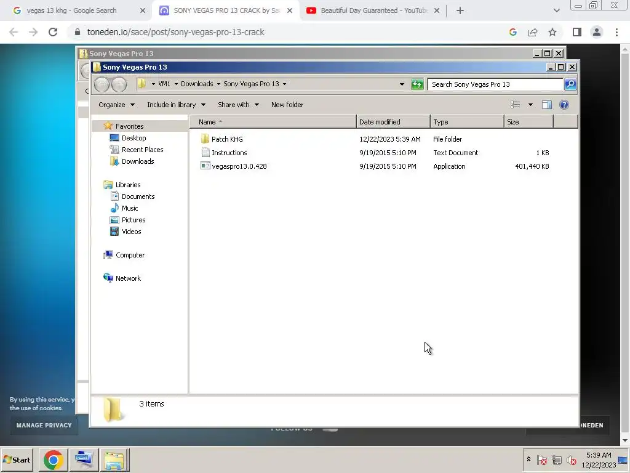The width and height of the screenshot is (630, 473).
Task: Click the green refresh button in address bar
Action: [x=418, y=84]
